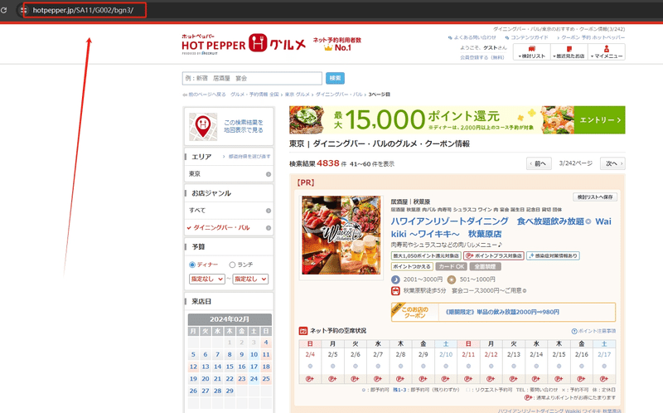The height and width of the screenshot is (413, 663).
Task: Select availability circle for 2/7
Action: pyautogui.click(x=378, y=367)
